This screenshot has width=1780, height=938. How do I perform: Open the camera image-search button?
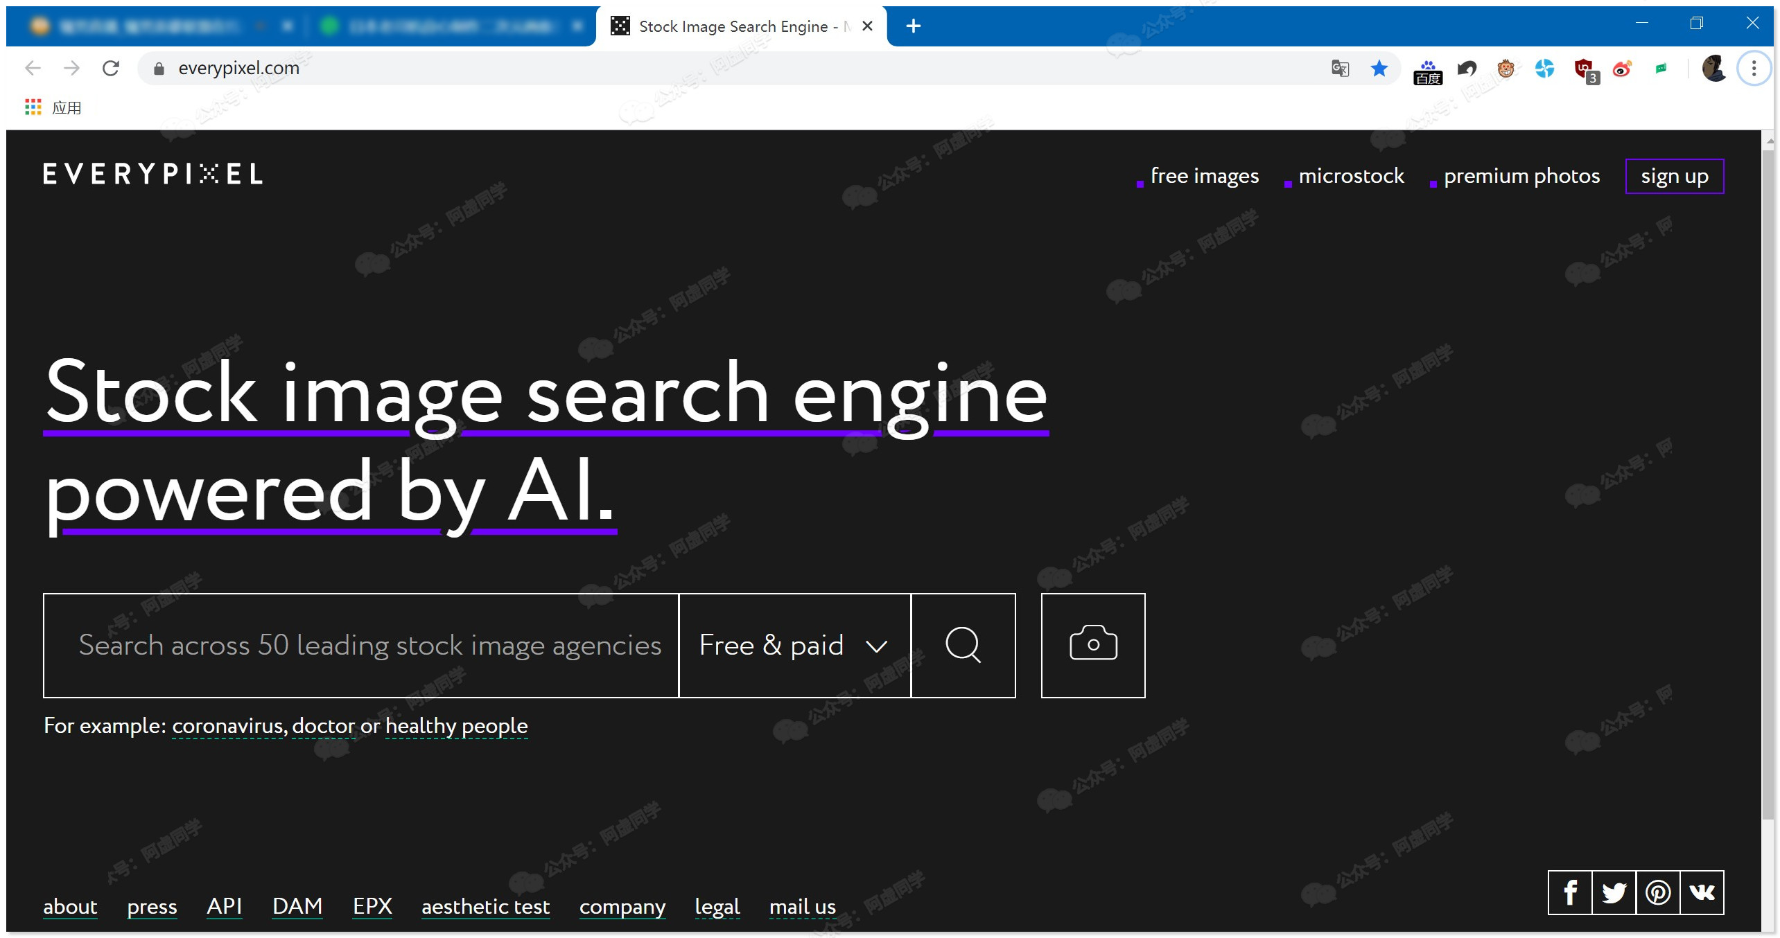coord(1093,645)
